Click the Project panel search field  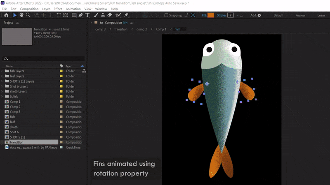[45, 59]
